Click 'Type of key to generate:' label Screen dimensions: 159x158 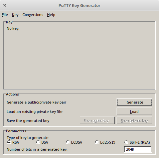tap(28, 138)
